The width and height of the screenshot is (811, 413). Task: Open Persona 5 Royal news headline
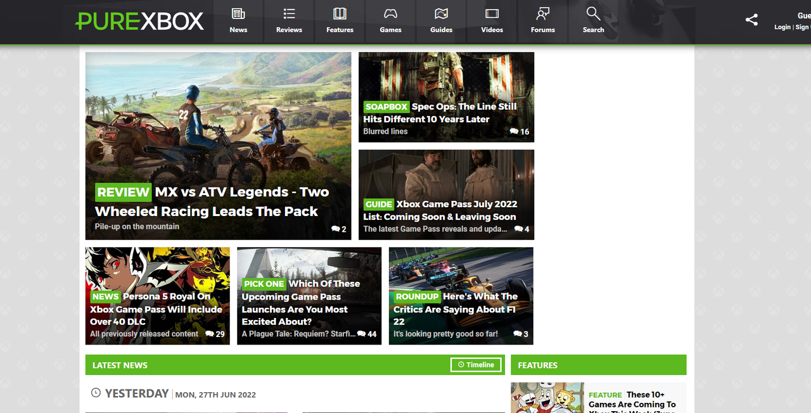[x=156, y=309]
